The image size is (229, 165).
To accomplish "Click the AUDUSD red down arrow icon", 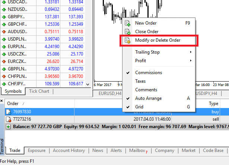I will tap(4, 32).
